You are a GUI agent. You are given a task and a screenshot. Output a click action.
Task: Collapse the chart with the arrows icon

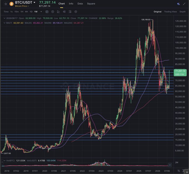click(x=184, y=4)
